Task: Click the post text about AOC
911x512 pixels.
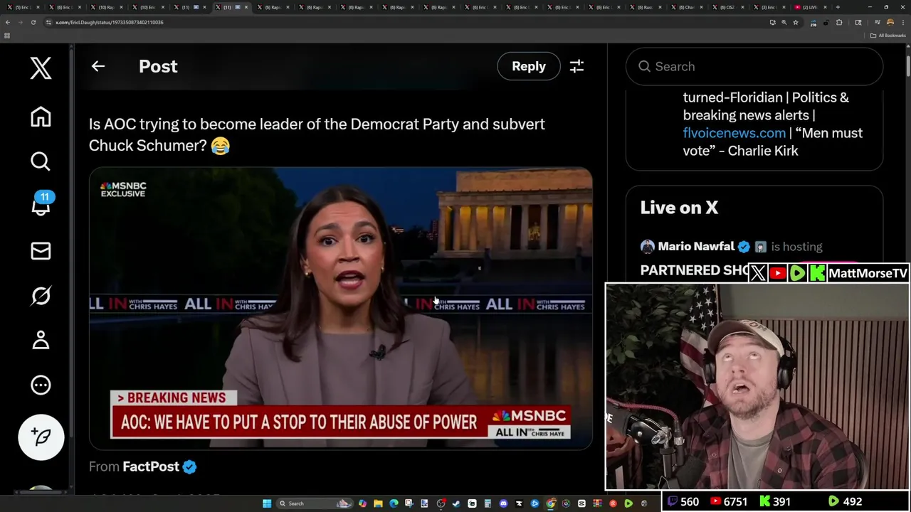Action: click(x=317, y=134)
